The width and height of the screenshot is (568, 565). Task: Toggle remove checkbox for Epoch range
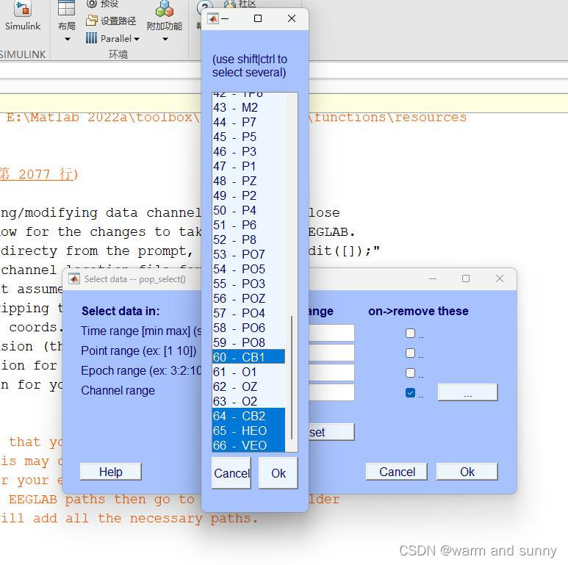pos(410,373)
